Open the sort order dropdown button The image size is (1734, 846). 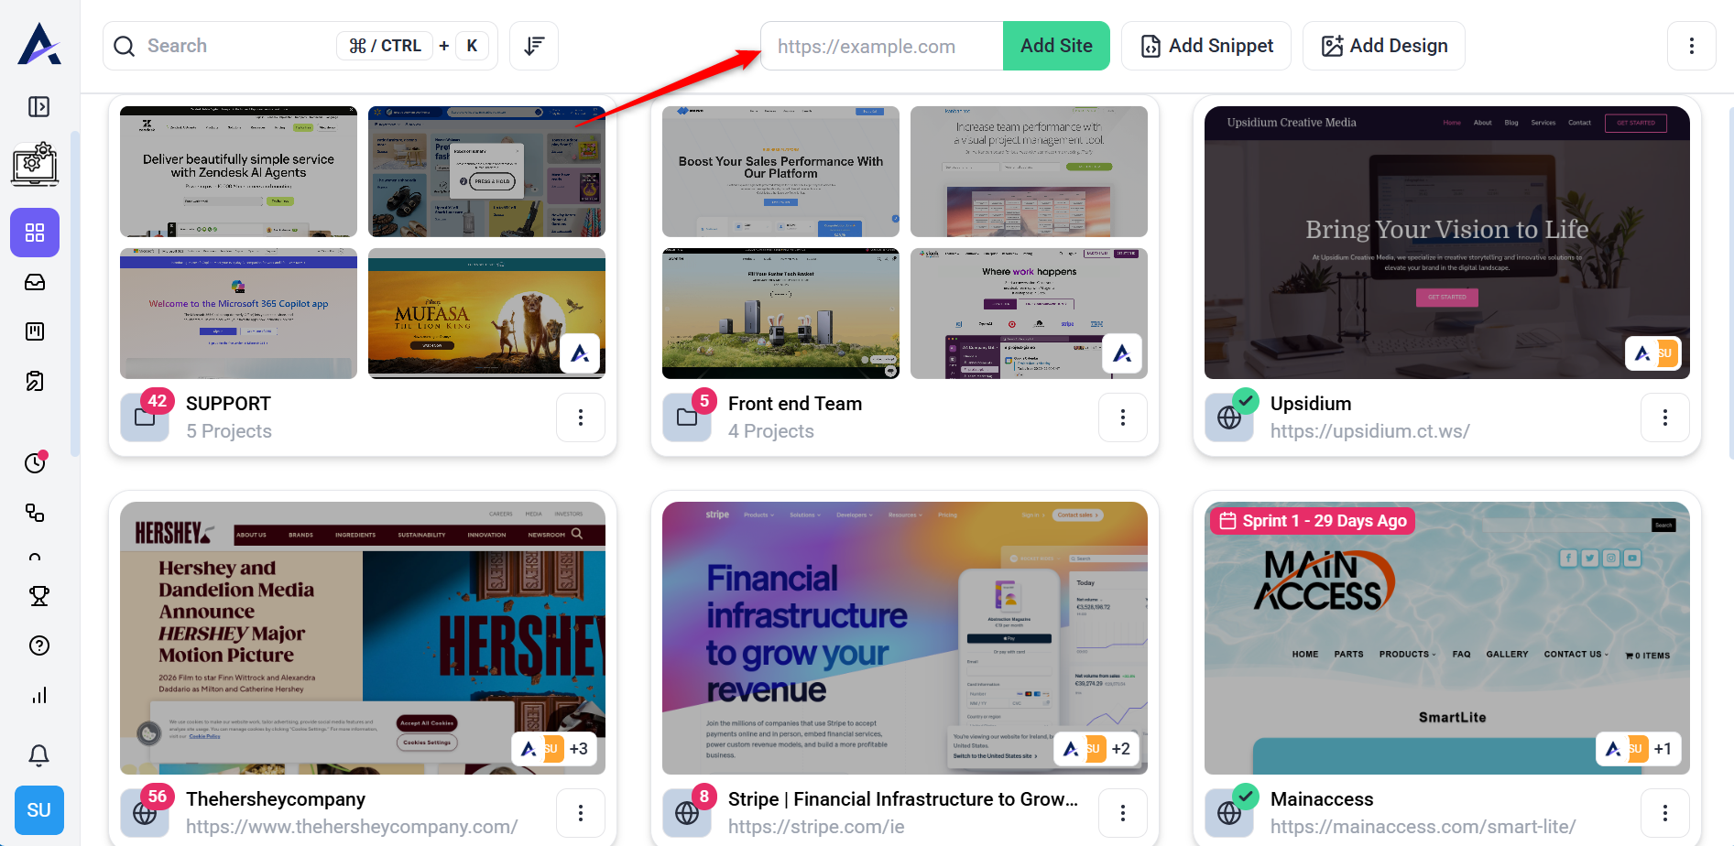coord(534,46)
